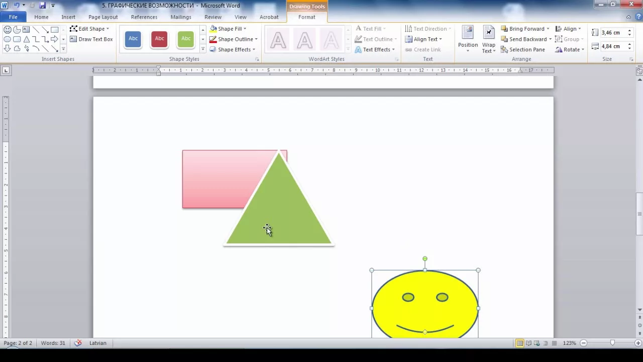Select the smiley face shape in gallery

coord(8,30)
